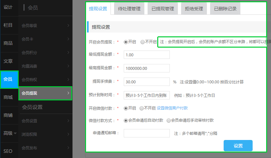Go to the 拒绝受理 tab
Screen dimensions: 271x158
click(x=194, y=9)
